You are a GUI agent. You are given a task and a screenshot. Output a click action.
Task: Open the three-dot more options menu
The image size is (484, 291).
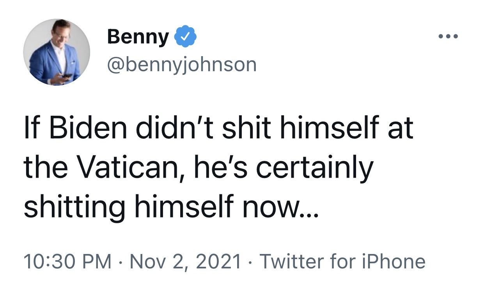(448, 37)
